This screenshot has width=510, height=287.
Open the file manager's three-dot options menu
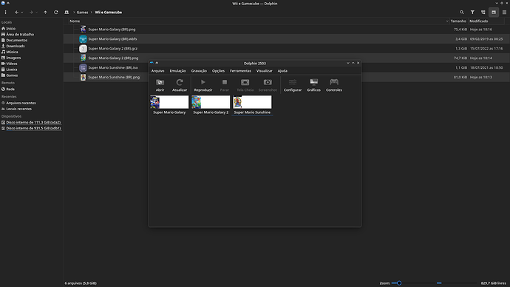pos(5,13)
